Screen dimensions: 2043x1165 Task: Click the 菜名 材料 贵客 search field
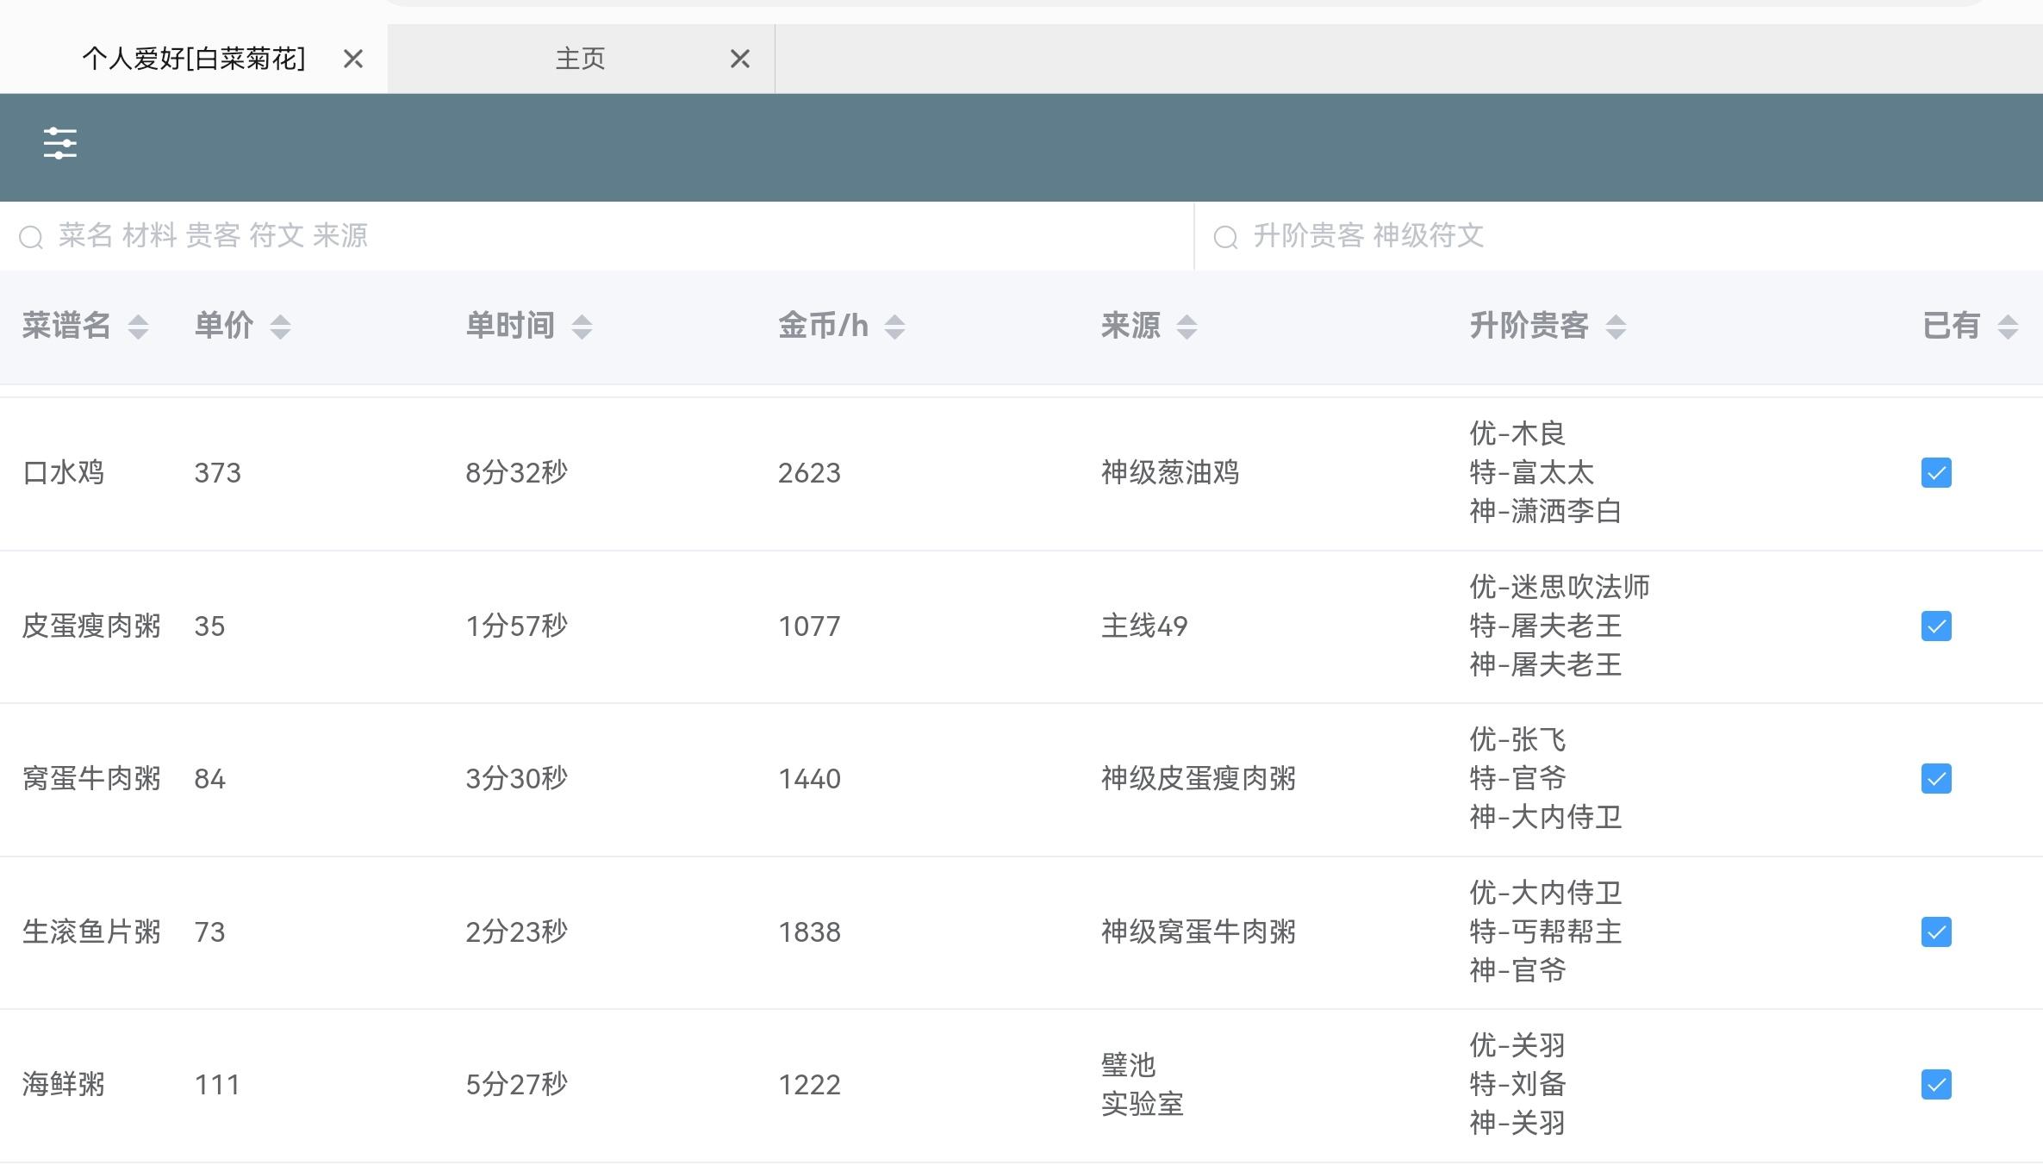click(x=597, y=236)
